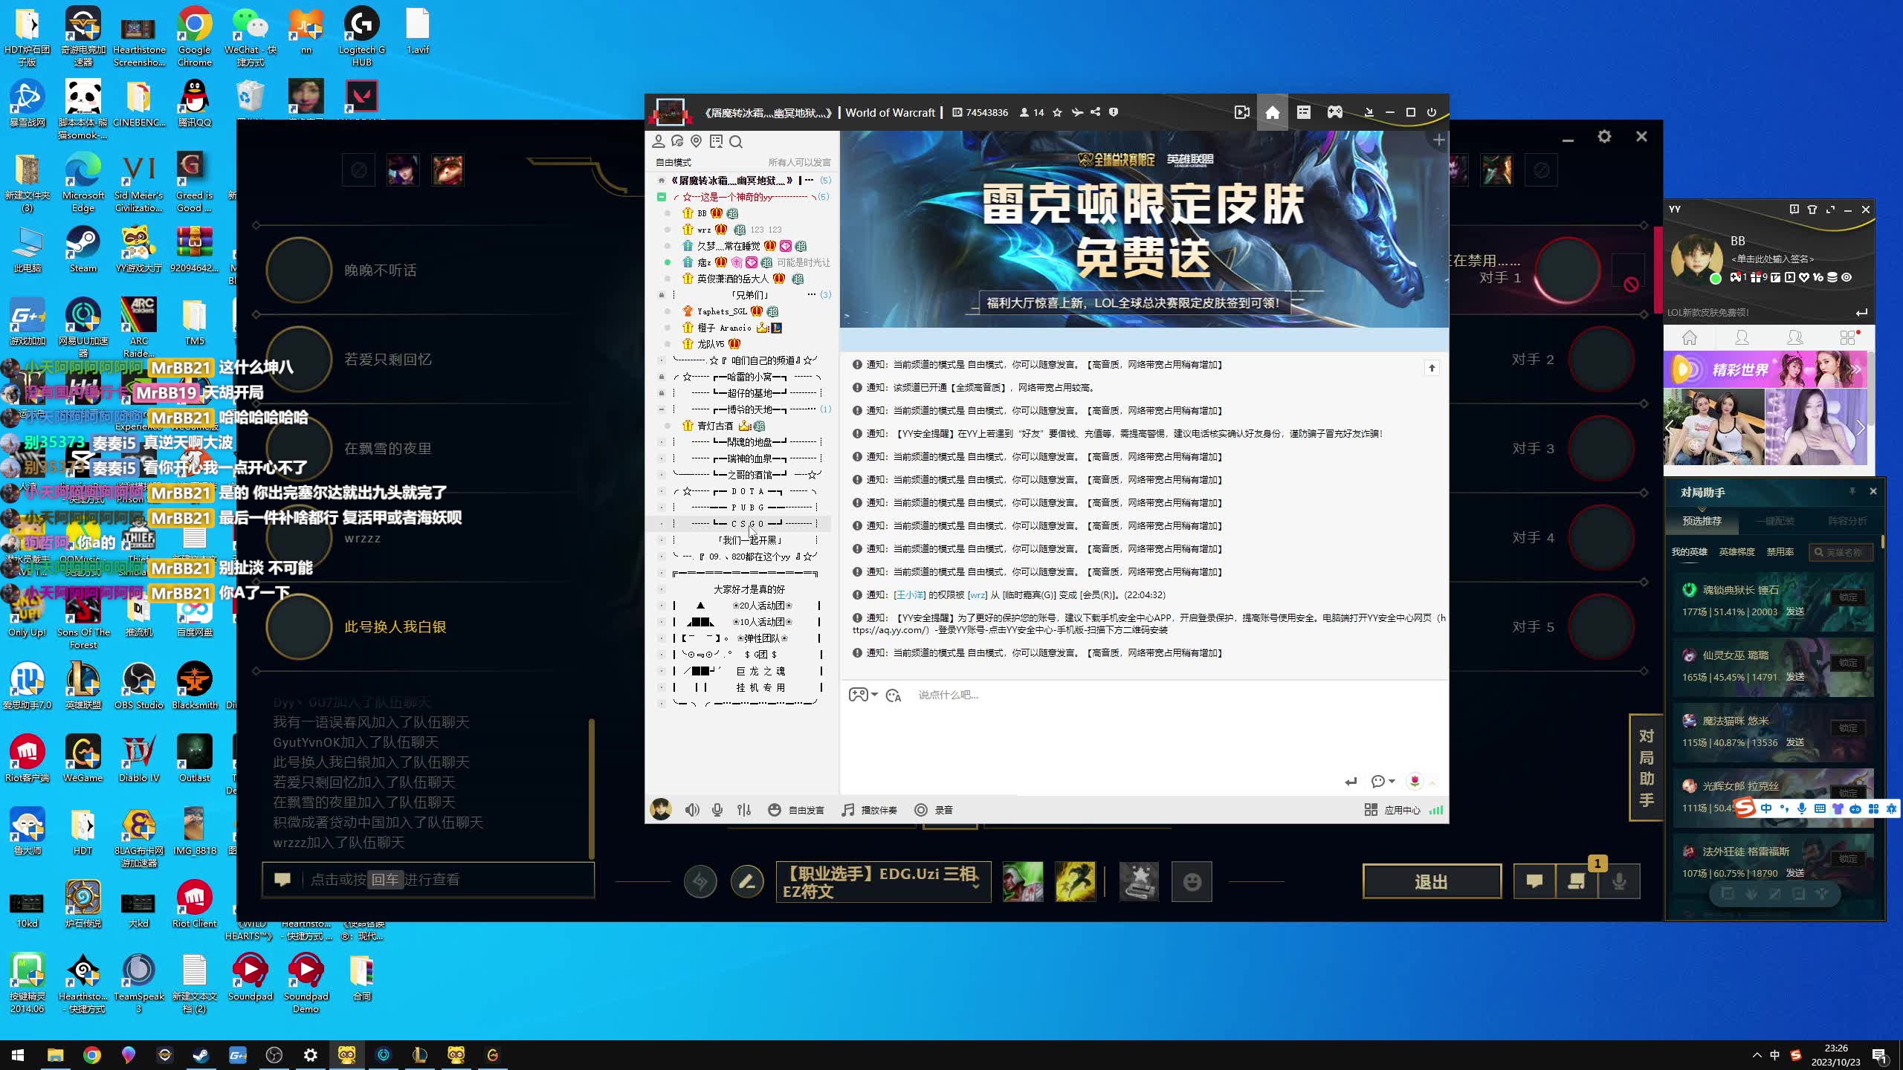
Task: Click the gamepad icon in YY title bar
Action: (x=1335, y=112)
